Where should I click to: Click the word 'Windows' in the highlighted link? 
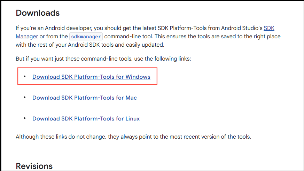click(x=138, y=77)
